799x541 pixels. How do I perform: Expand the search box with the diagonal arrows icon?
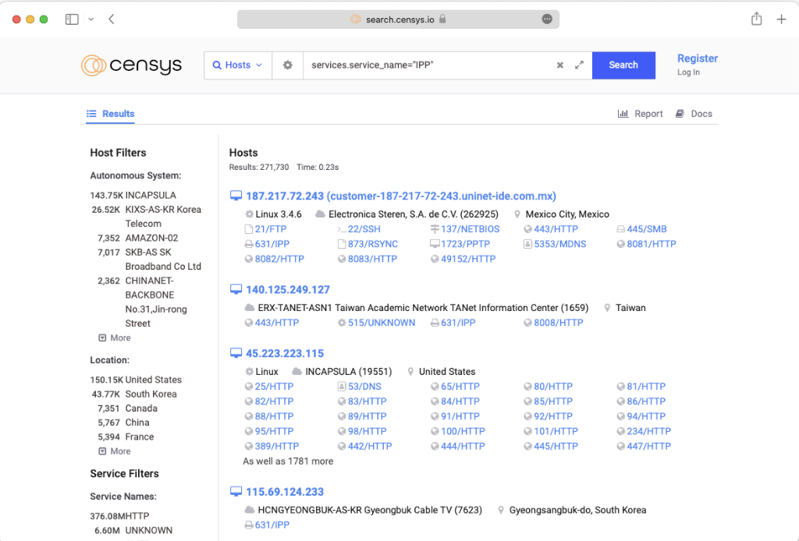pos(578,65)
